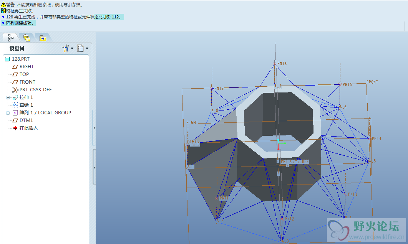Click the FRONT datum plane icon
This screenshot has width=408, height=244.
point(15,82)
